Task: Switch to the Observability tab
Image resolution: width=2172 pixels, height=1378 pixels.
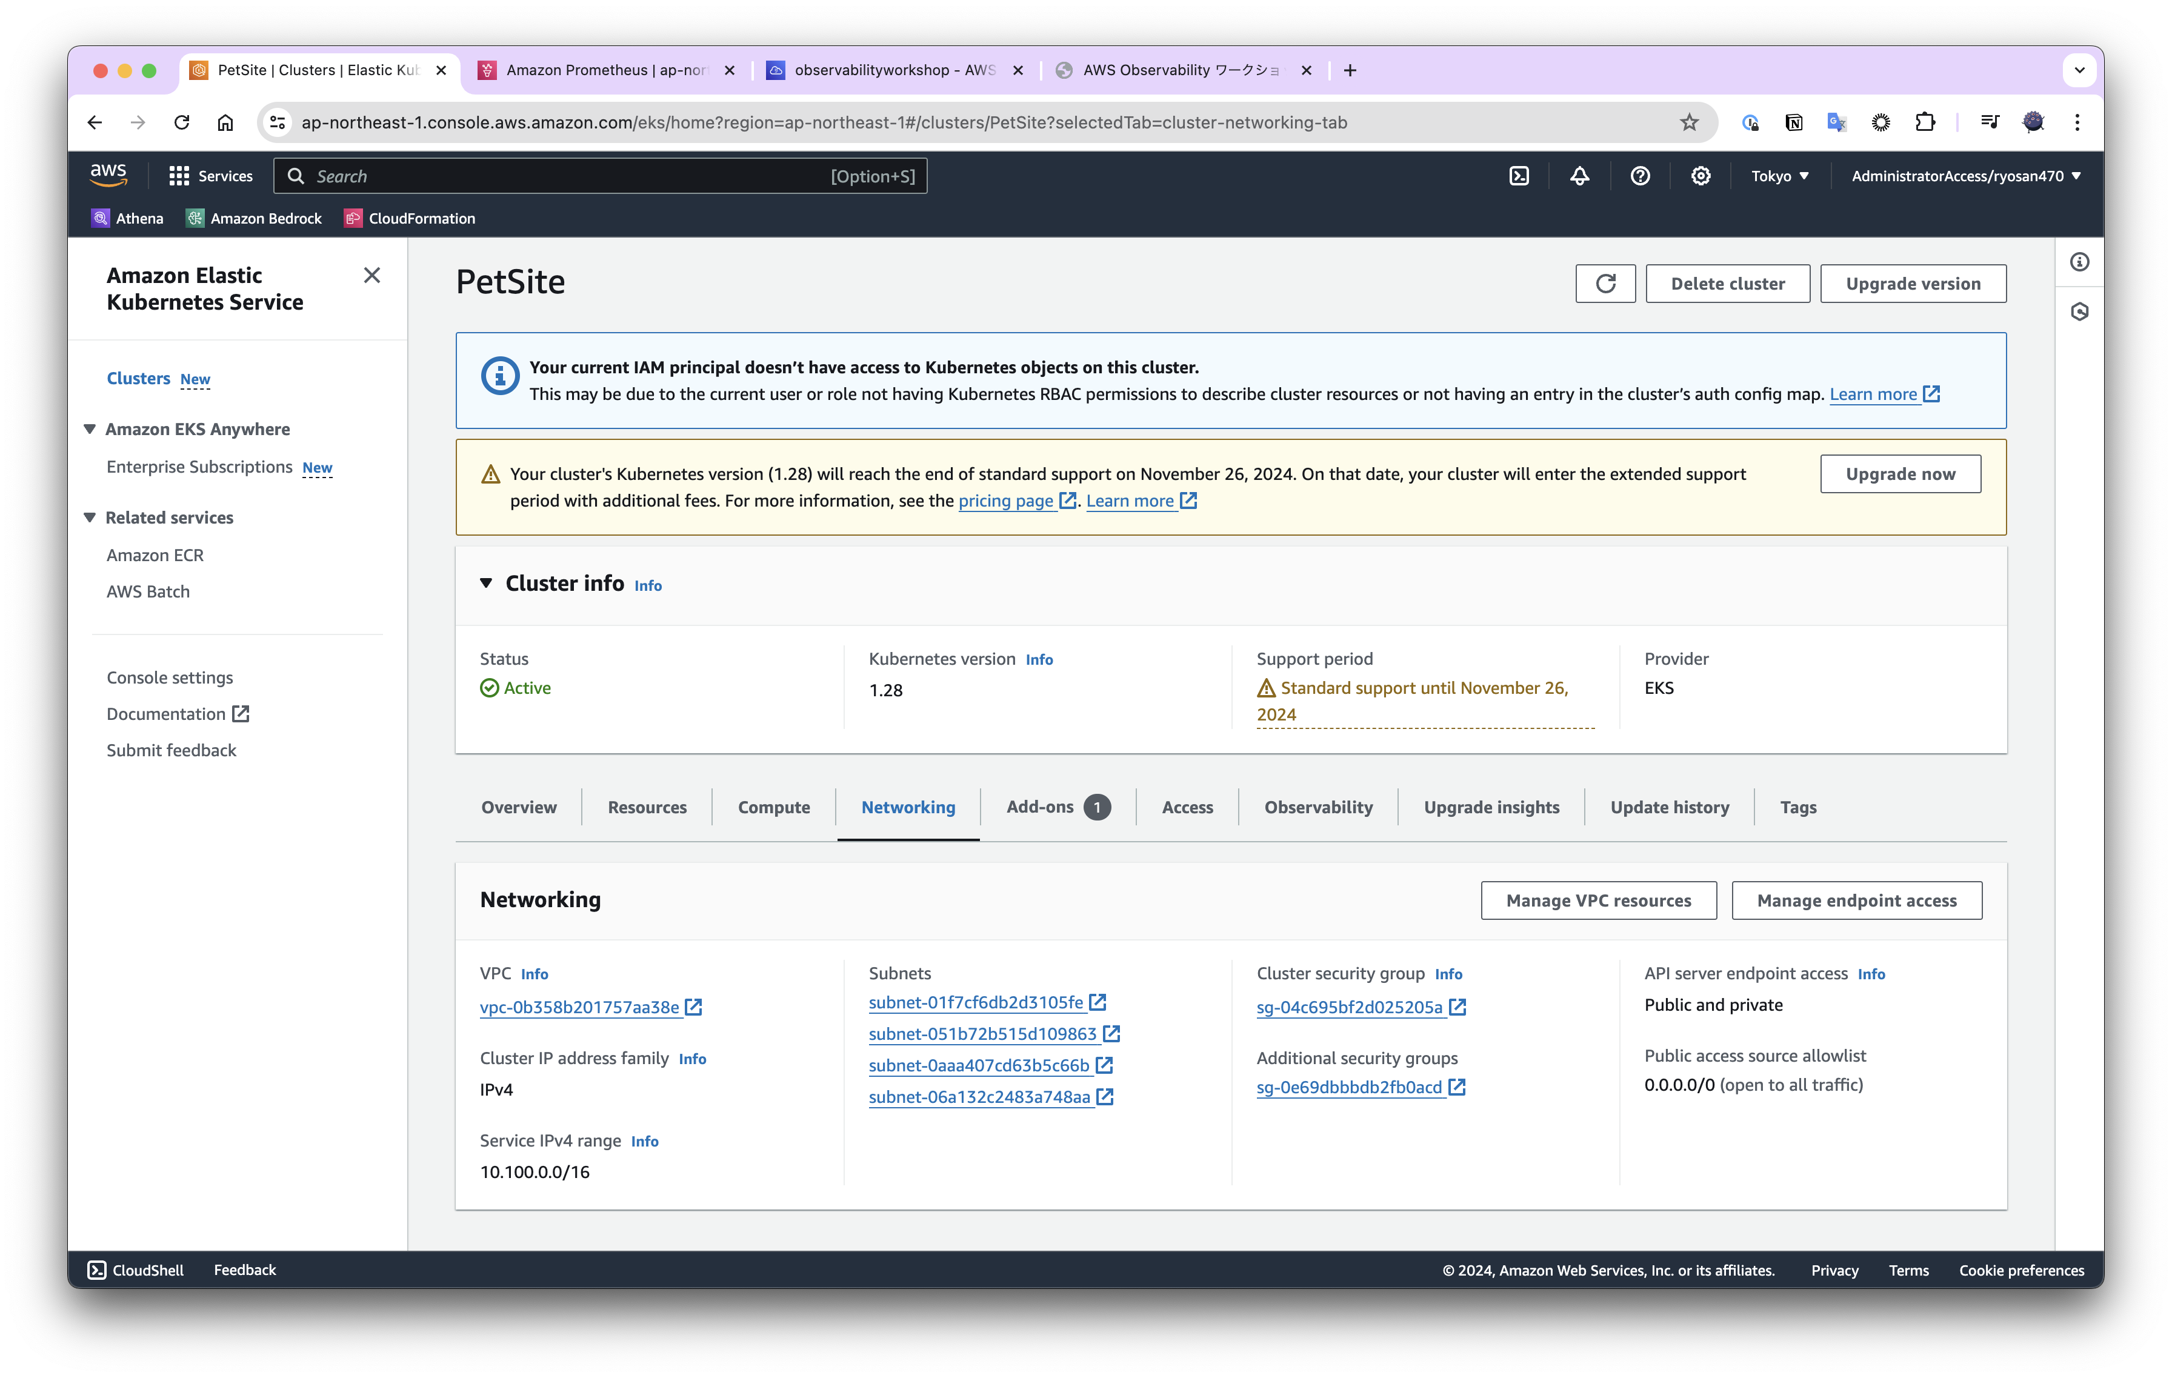Action: coord(1318,807)
